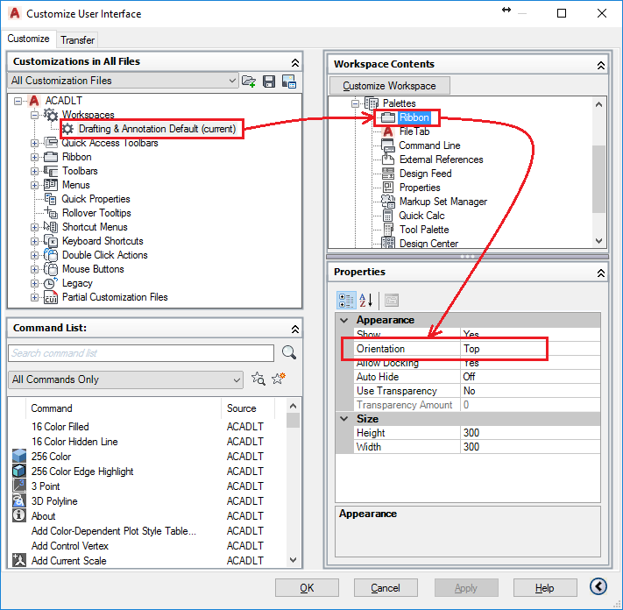Select Drafting & Annotation Default workspace

[158, 129]
